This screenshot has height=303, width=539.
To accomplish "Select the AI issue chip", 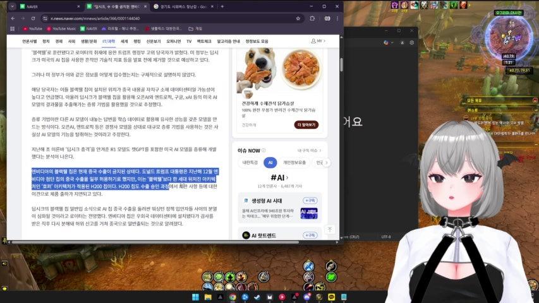I will (x=270, y=162).
